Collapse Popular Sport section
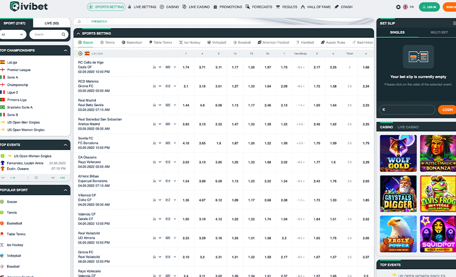 coord(65,190)
